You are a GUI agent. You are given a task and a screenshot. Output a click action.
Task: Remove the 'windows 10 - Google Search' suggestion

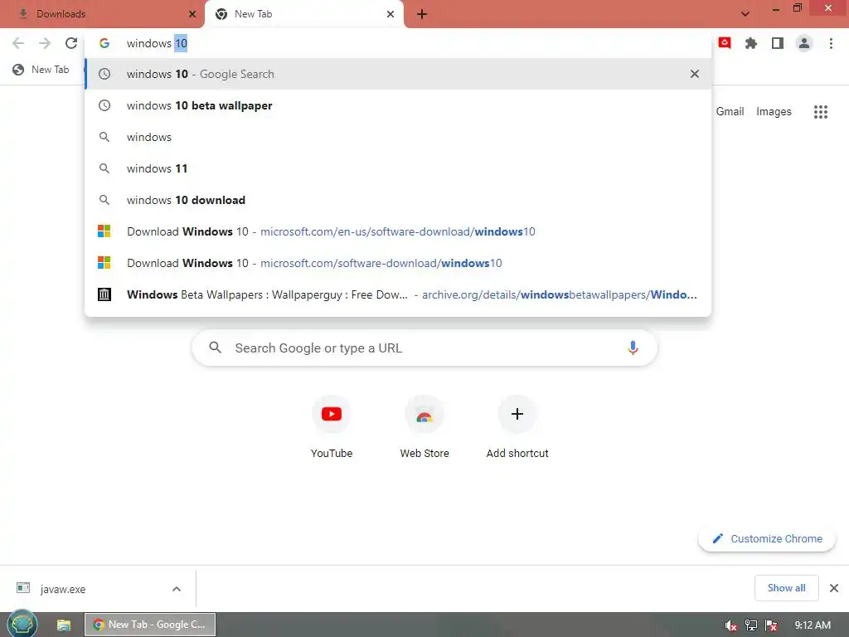695,74
